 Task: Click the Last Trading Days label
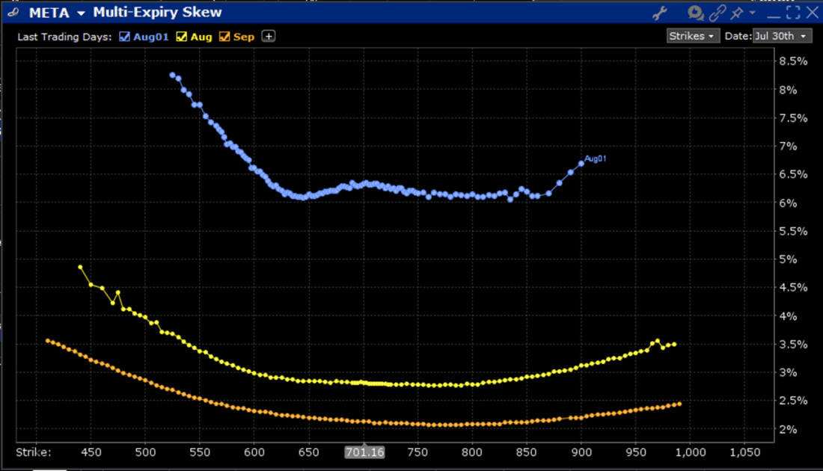(x=65, y=37)
